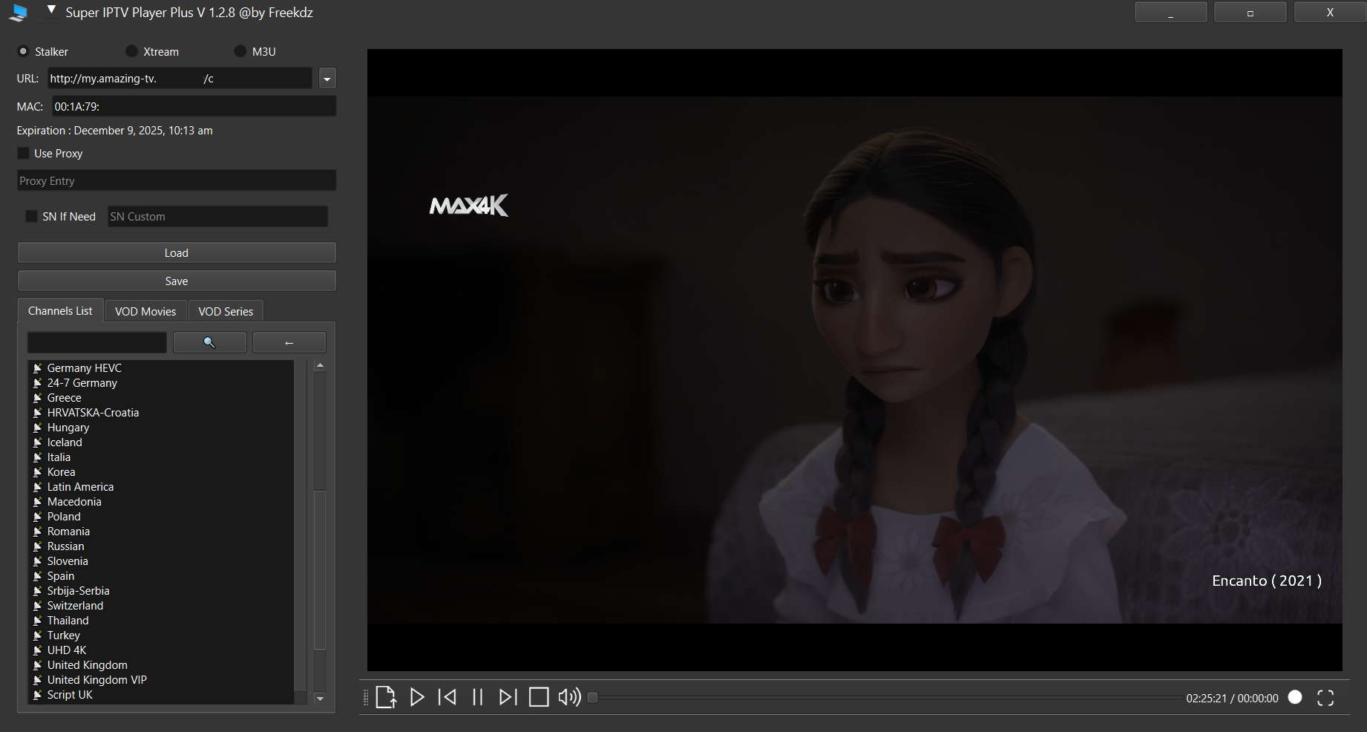
Task: Open the VOD Series tab
Action: pos(226,311)
